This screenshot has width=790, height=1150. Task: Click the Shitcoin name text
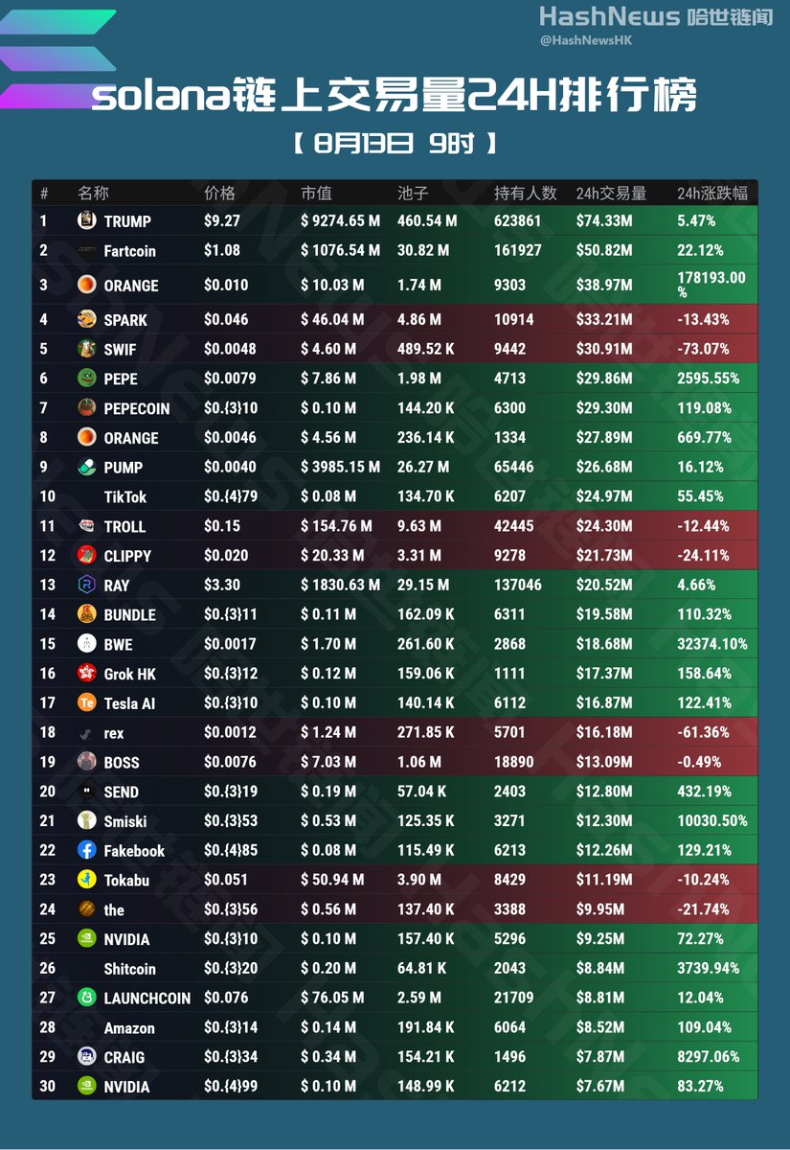point(130,969)
